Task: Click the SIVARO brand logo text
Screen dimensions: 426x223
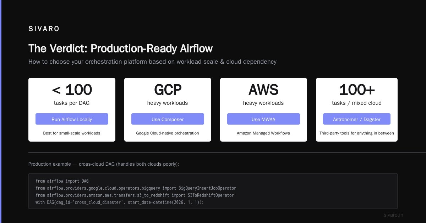Action: (x=44, y=29)
